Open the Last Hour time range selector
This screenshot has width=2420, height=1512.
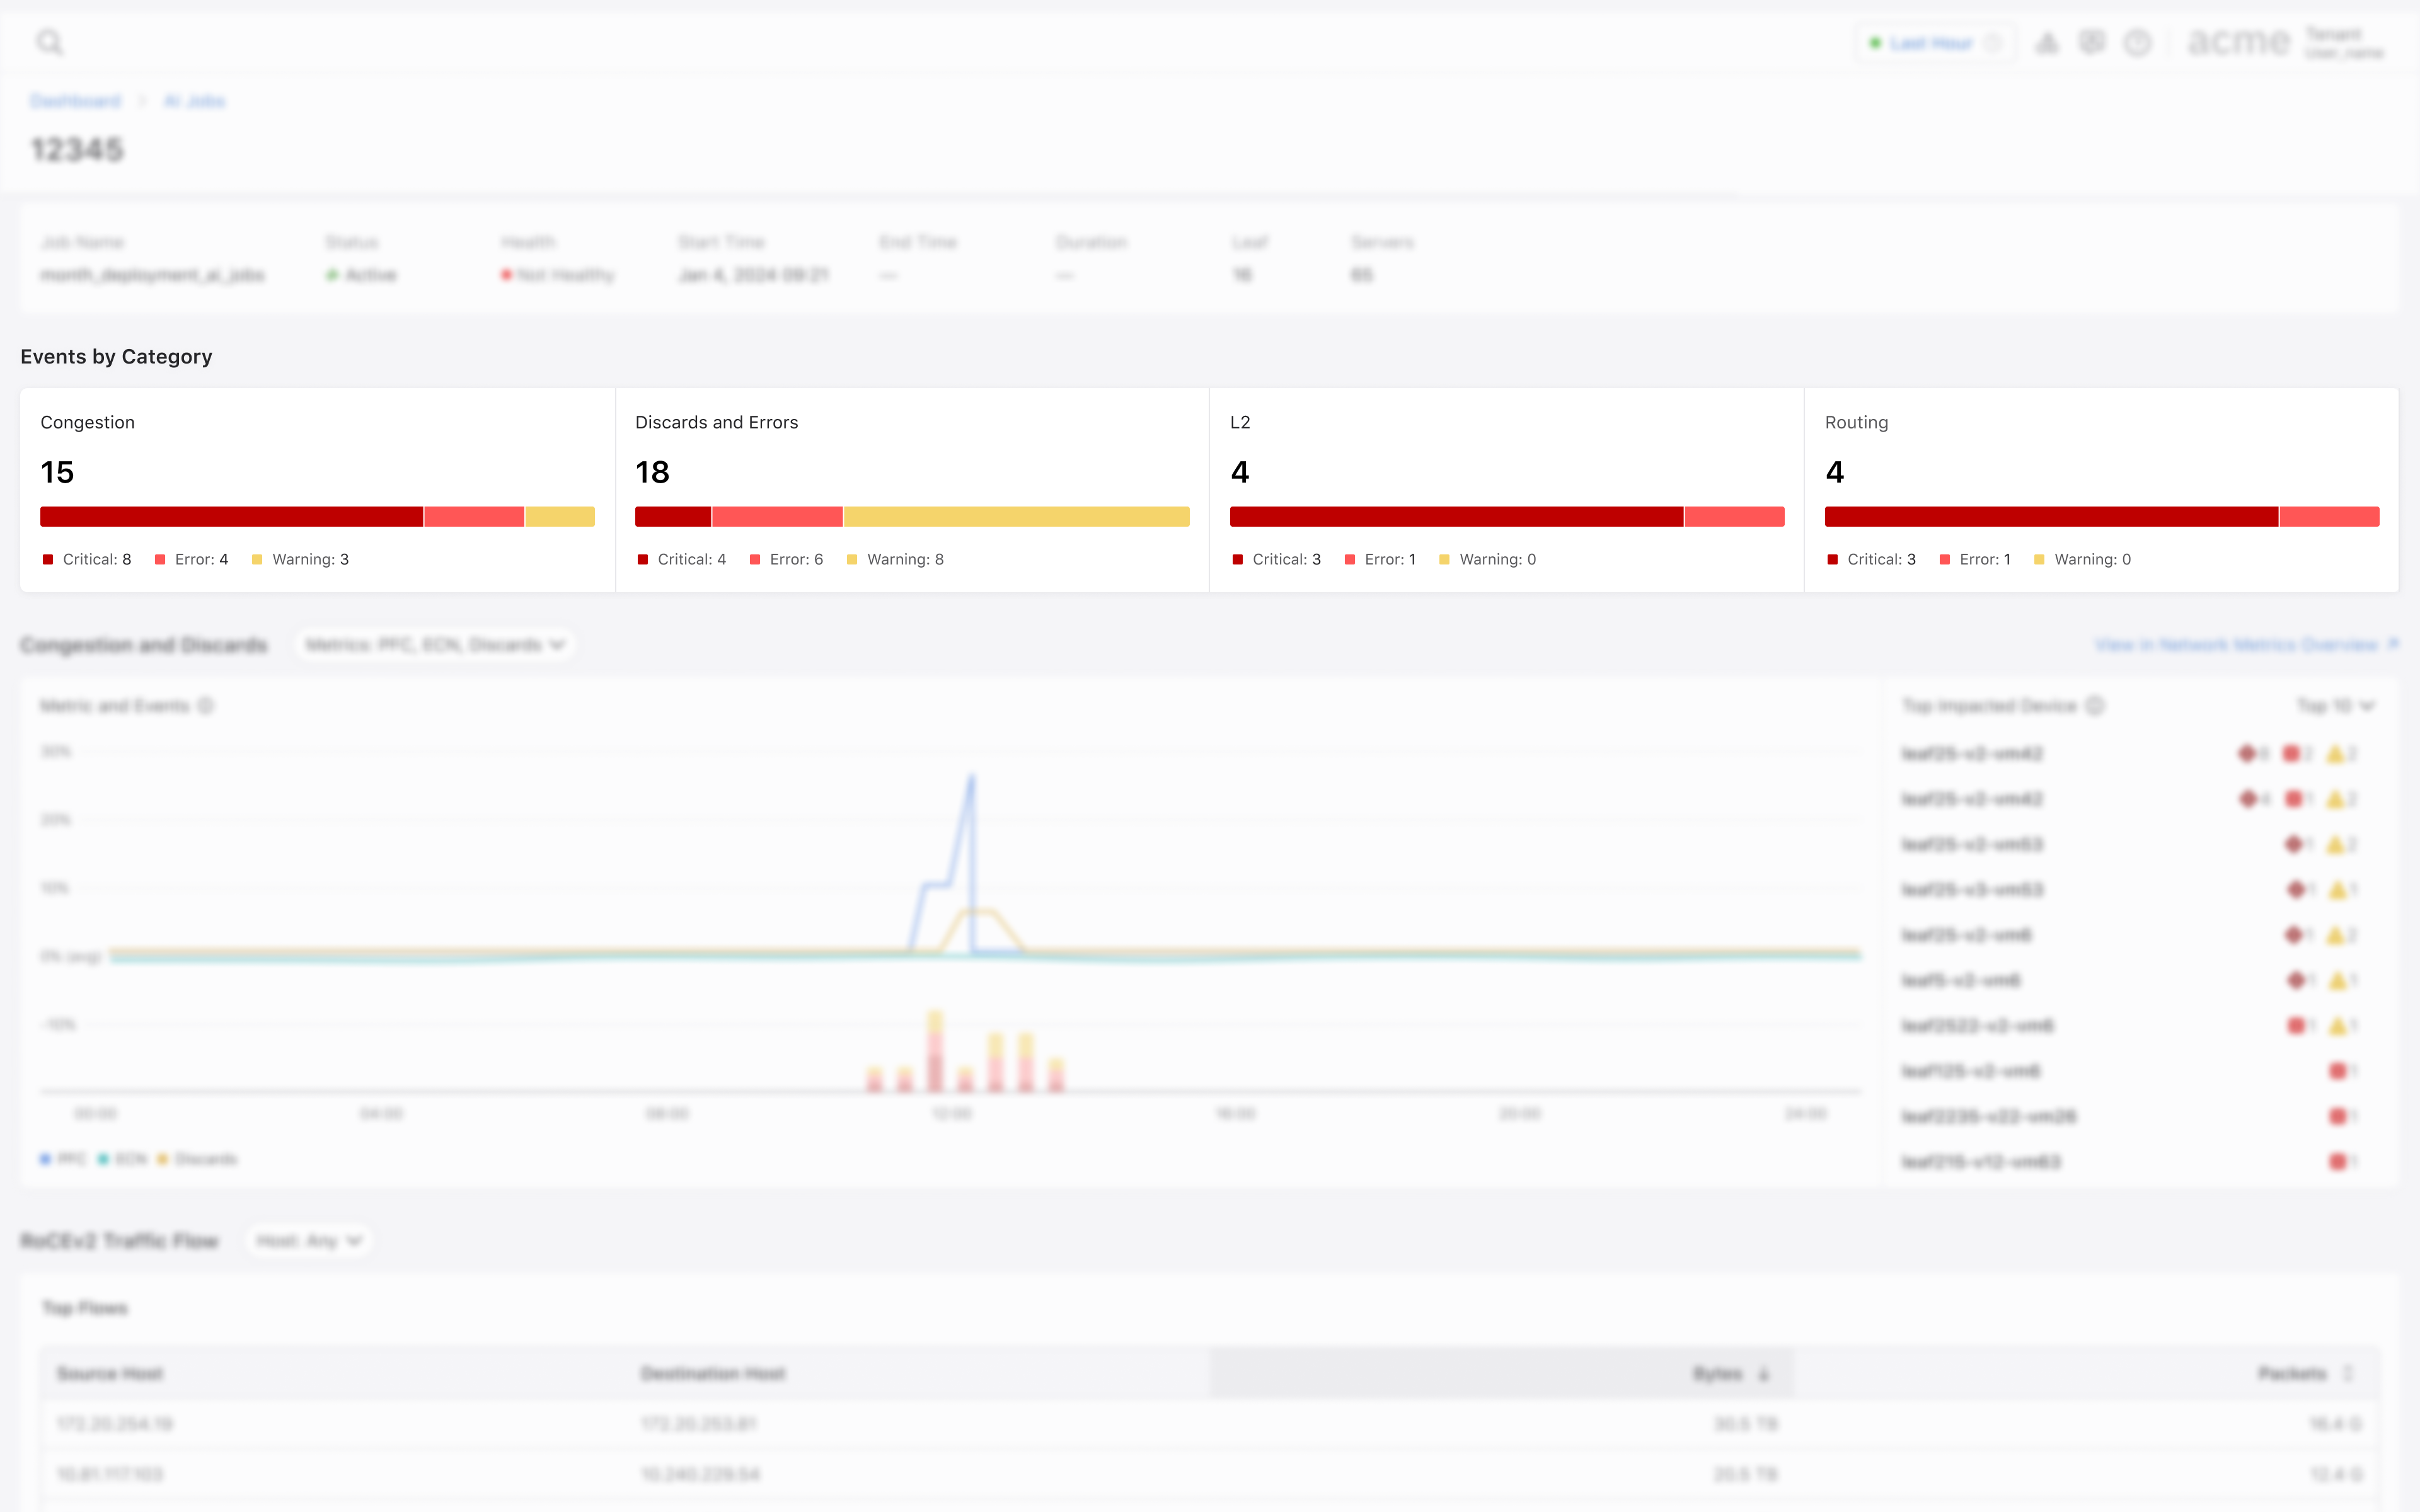click(1935, 43)
